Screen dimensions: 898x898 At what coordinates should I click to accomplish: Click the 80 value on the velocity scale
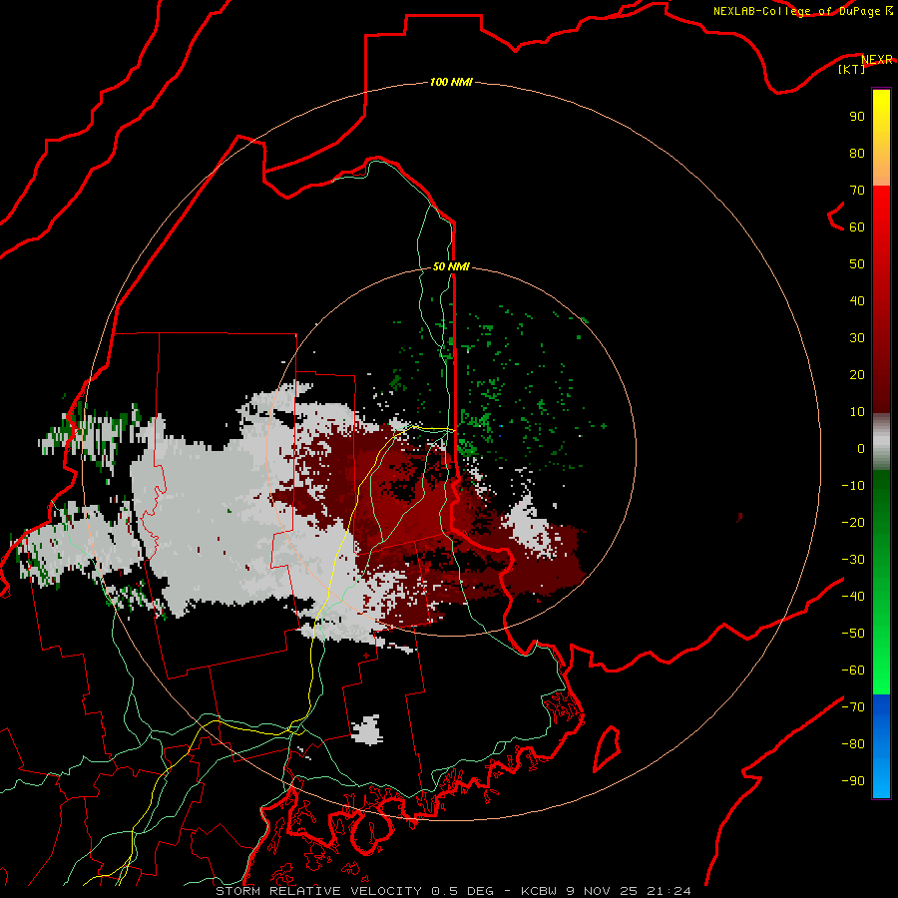(857, 154)
